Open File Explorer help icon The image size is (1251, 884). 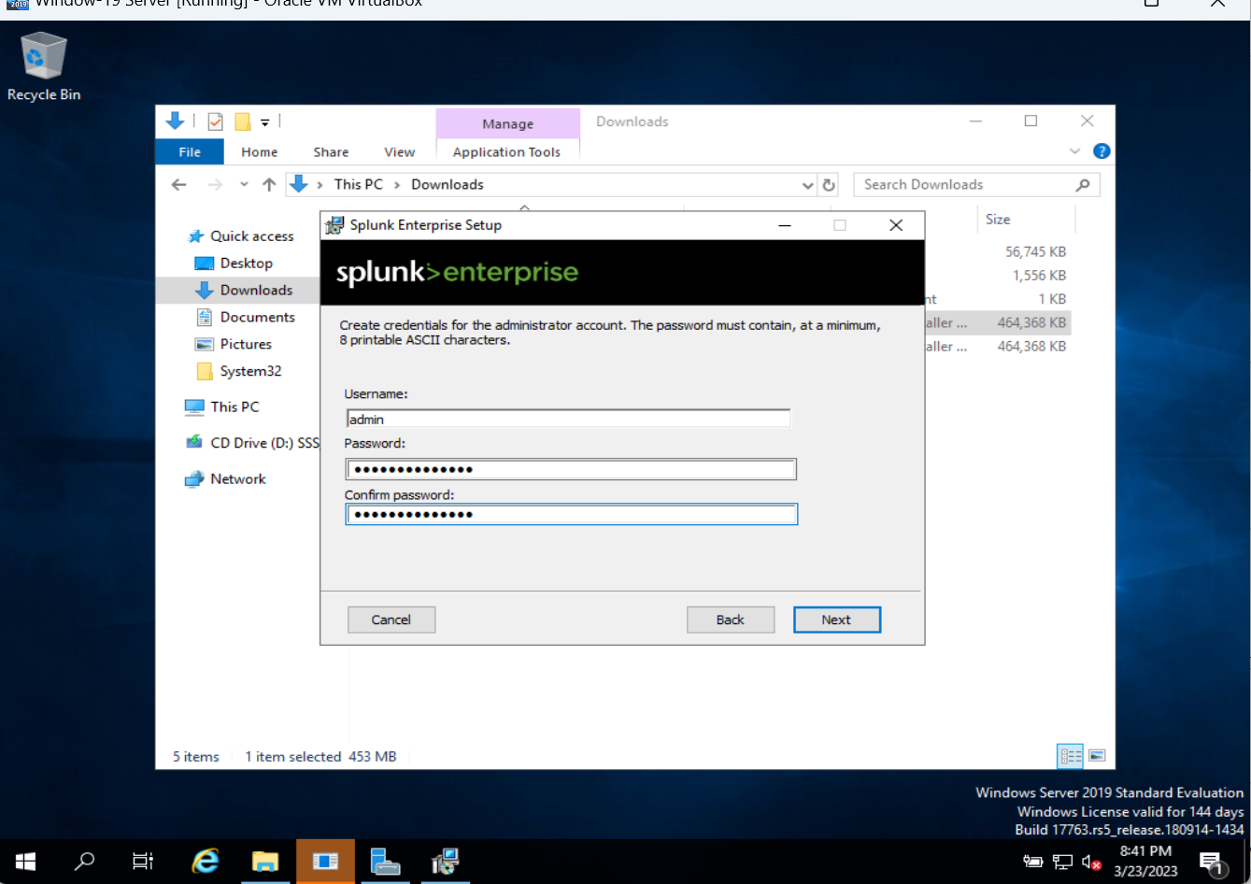pos(1102,151)
